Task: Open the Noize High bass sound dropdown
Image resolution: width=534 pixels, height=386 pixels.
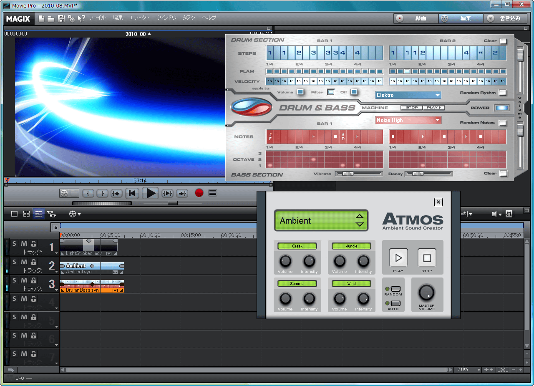Action: click(x=408, y=120)
